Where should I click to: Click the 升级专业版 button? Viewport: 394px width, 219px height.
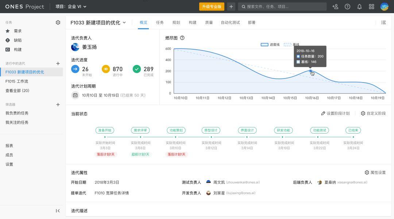click(212, 7)
